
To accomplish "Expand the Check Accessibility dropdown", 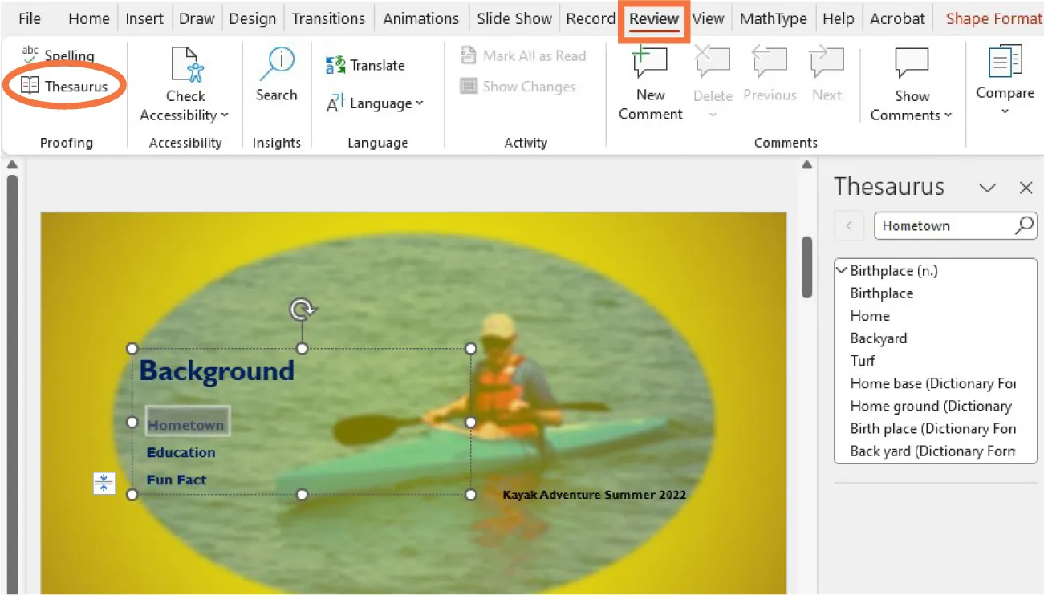I will 224,115.
